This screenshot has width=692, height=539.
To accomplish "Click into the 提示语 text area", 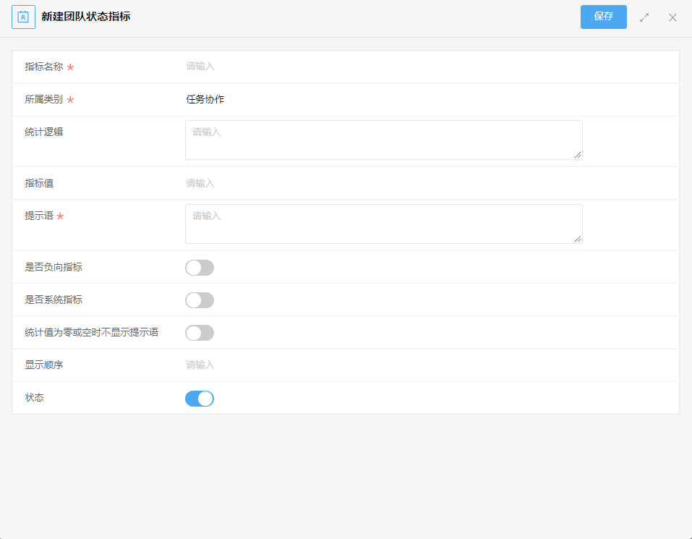I will pyautogui.click(x=384, y=224).
